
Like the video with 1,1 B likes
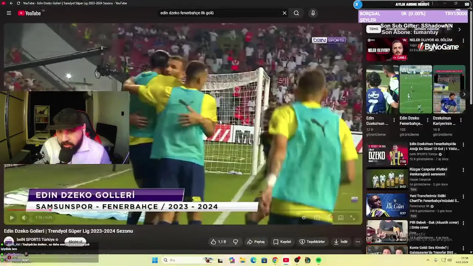point(218,242)
